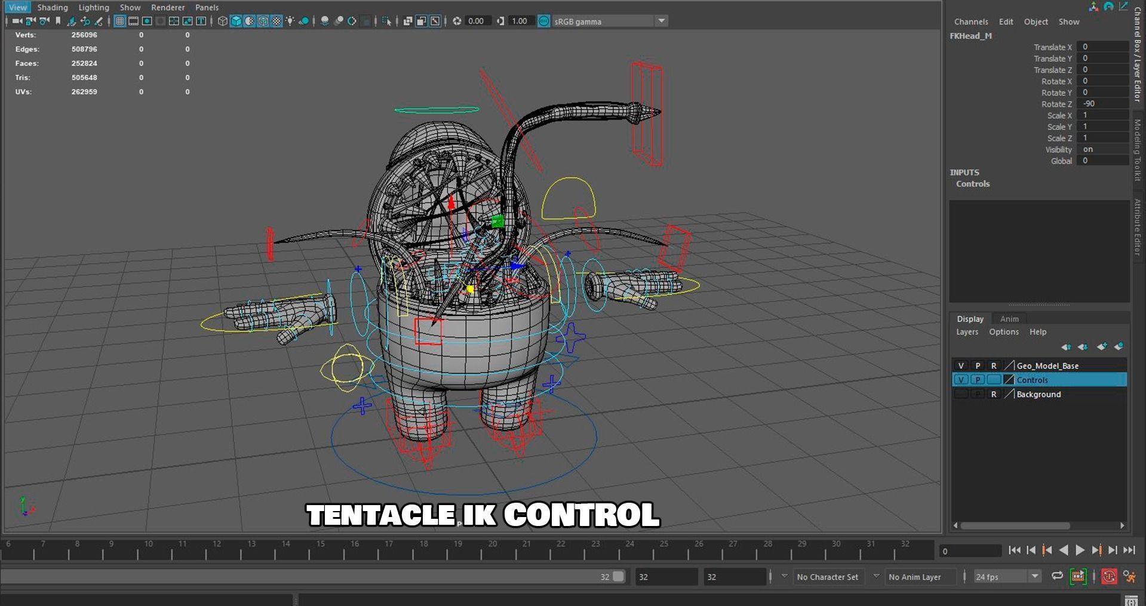
Task: Open the Channels menu in Channel Box
Action: pos(971,21)
